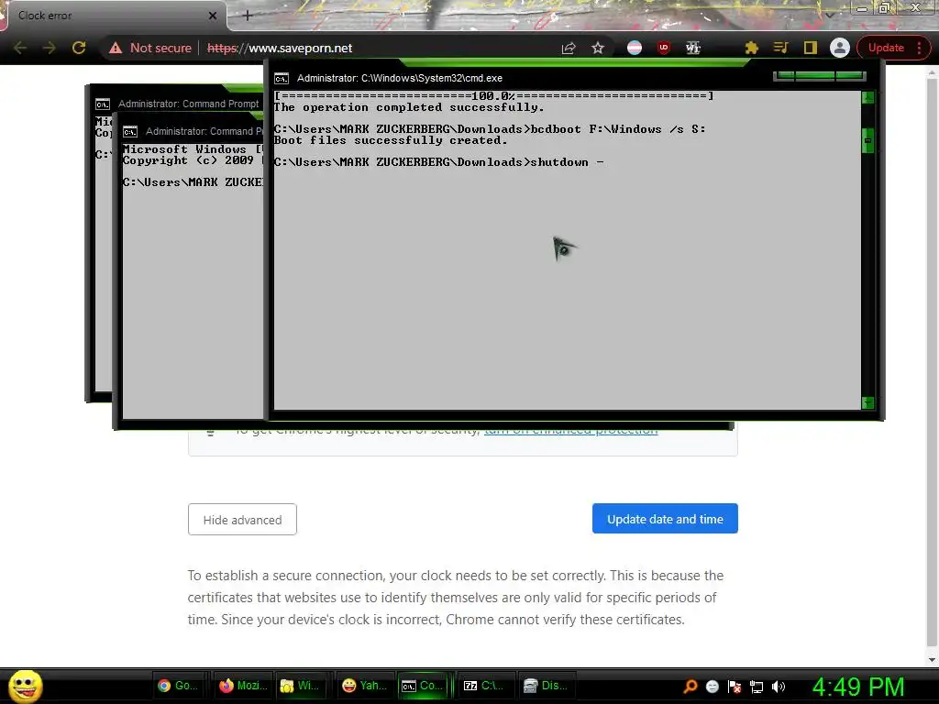This screenshot has width=939, height=704.
Task: Click the 100.0% progress bar line
Action: (x=493, y=95)
